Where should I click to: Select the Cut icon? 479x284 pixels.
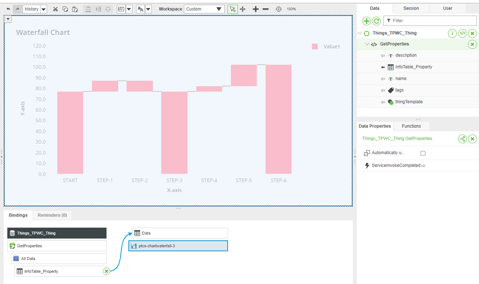pos(55,9)
